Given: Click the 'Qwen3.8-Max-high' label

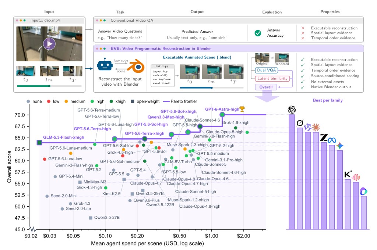Looking at the screenshot, I should 166,117.
